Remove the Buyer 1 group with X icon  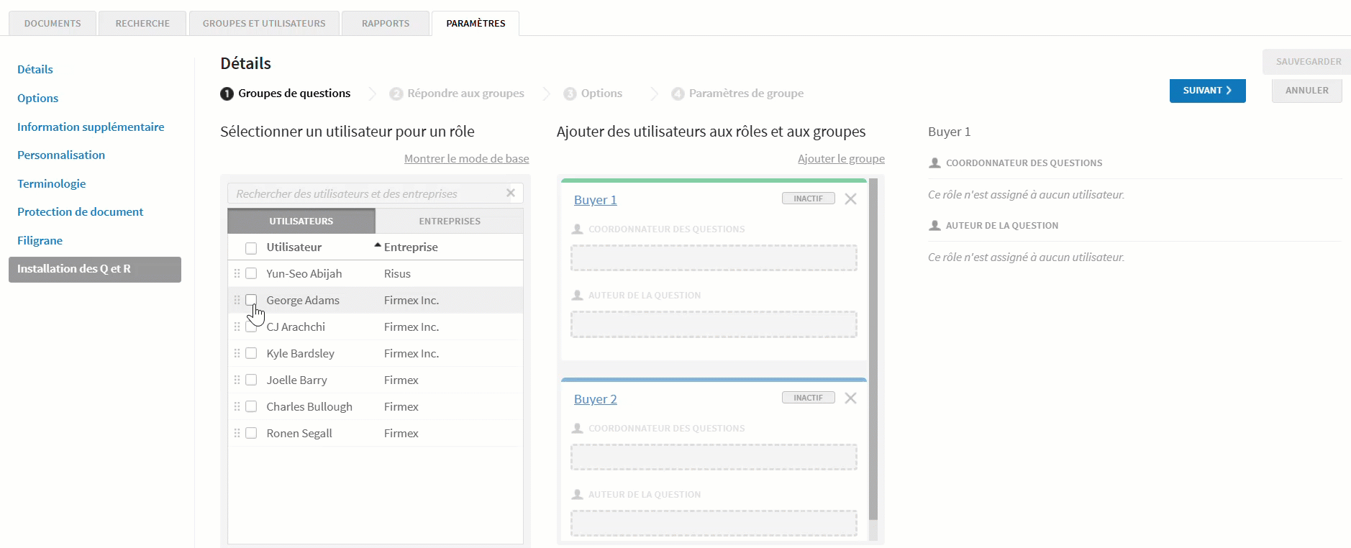(850, 199)
